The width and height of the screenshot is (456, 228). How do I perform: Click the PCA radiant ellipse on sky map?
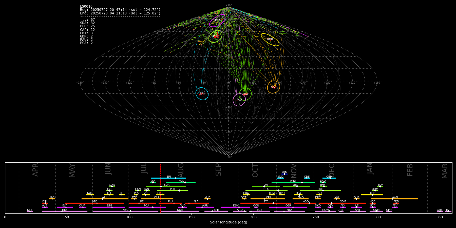tap(217, 21)
